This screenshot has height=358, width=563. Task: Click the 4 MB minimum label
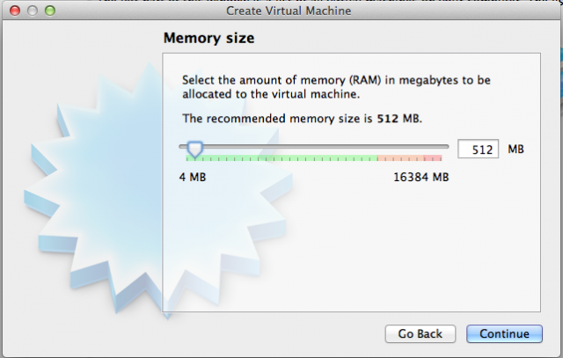[193, 177]
